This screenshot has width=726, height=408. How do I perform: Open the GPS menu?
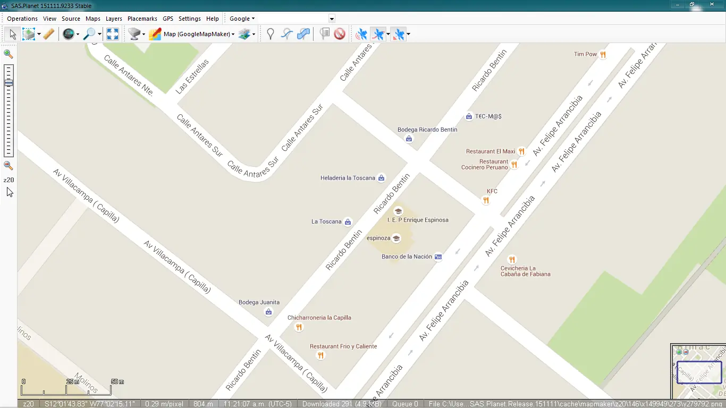point(168,19)
